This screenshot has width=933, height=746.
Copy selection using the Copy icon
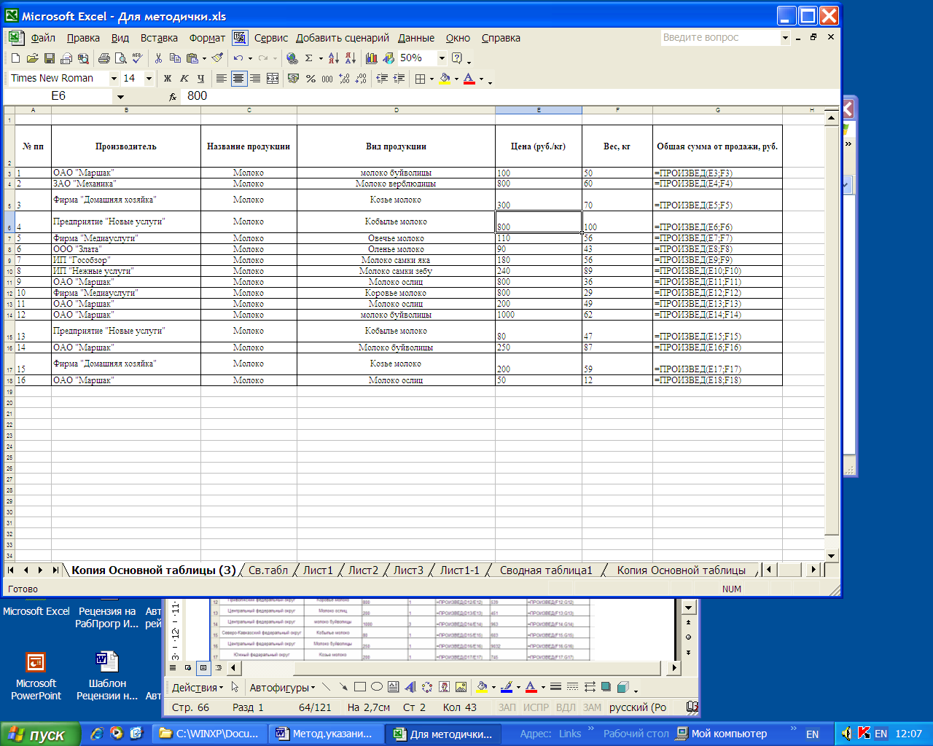point(175,58)
